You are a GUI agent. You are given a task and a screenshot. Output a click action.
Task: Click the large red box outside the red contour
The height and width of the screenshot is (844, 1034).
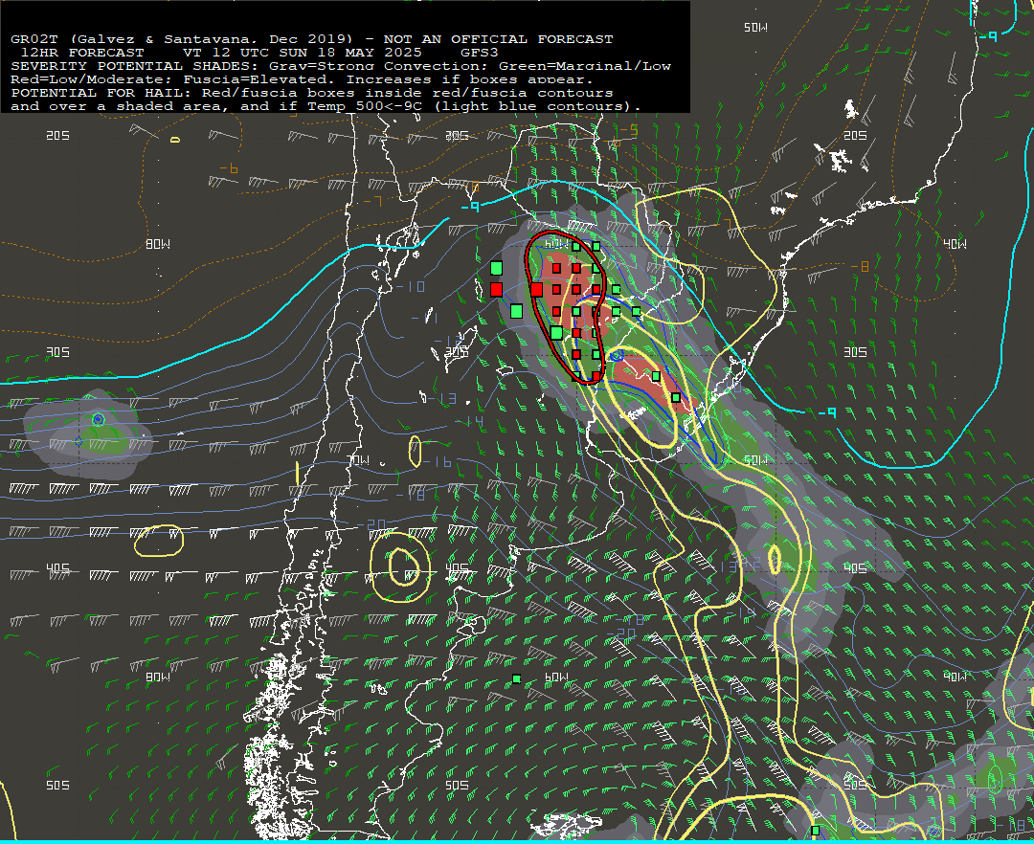(497, 289)
